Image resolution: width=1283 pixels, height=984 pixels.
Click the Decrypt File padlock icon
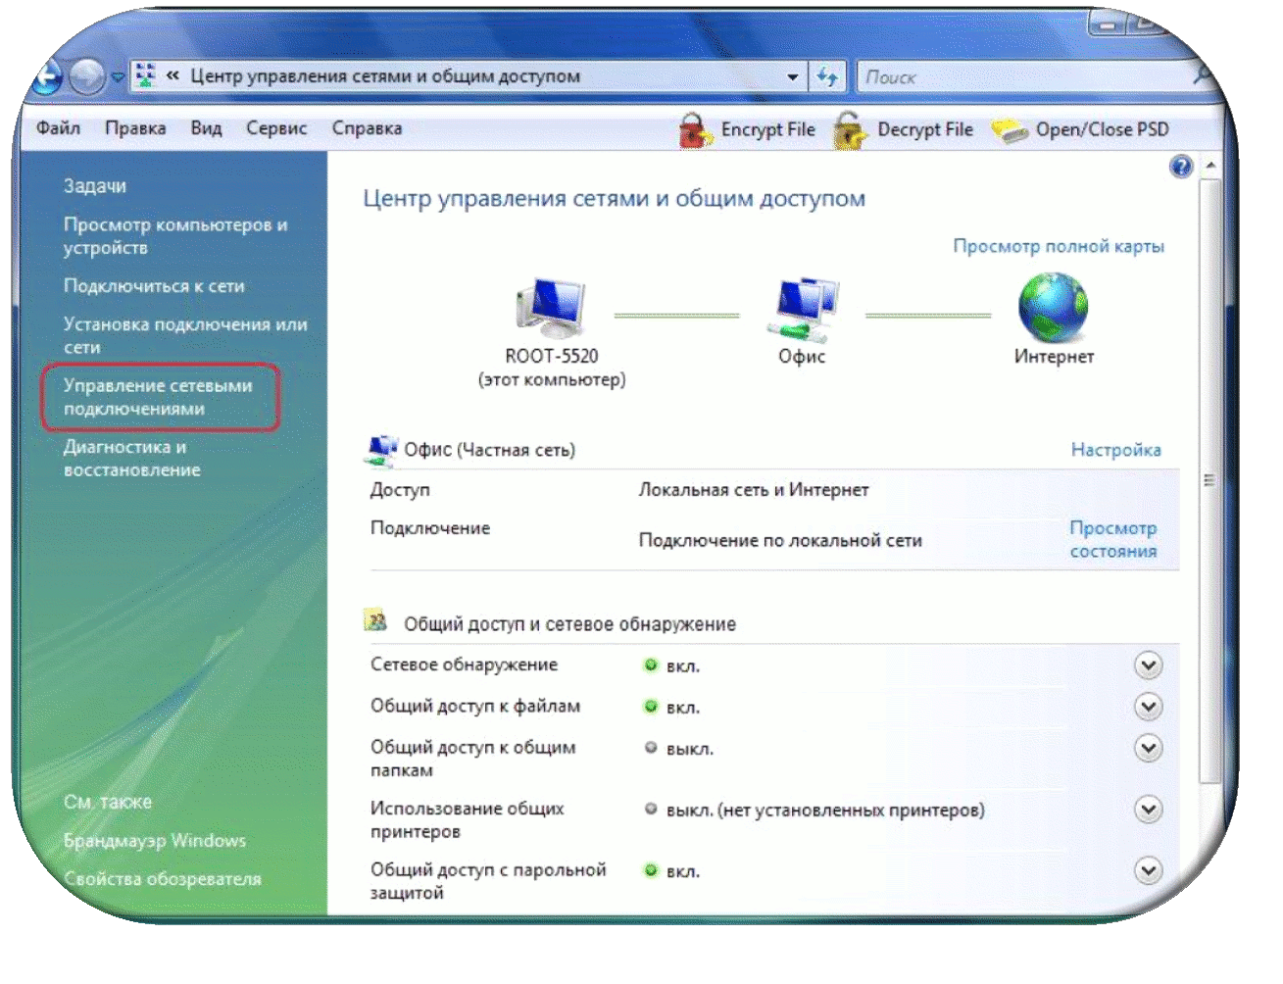[x=850, y=129]
